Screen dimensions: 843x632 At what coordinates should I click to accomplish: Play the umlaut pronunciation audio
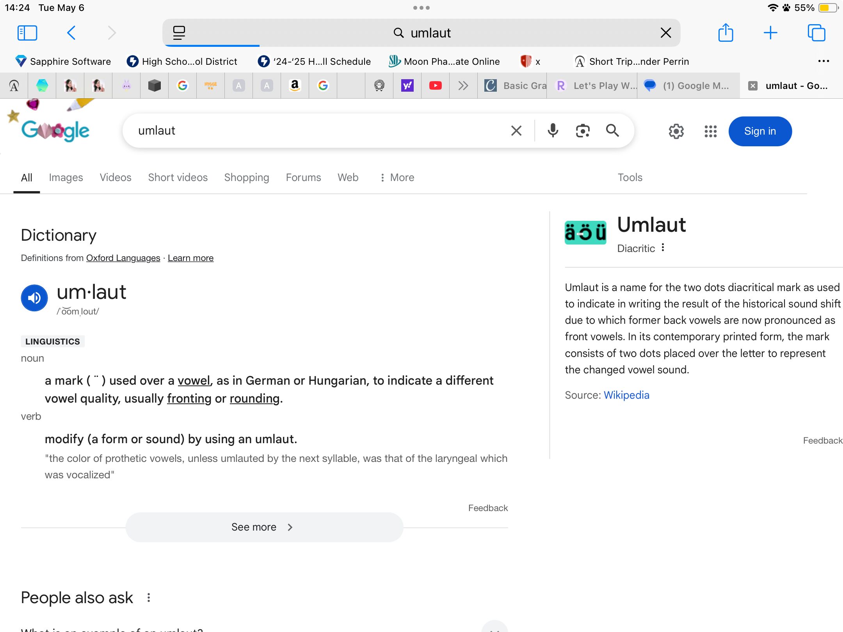(34, 298)
